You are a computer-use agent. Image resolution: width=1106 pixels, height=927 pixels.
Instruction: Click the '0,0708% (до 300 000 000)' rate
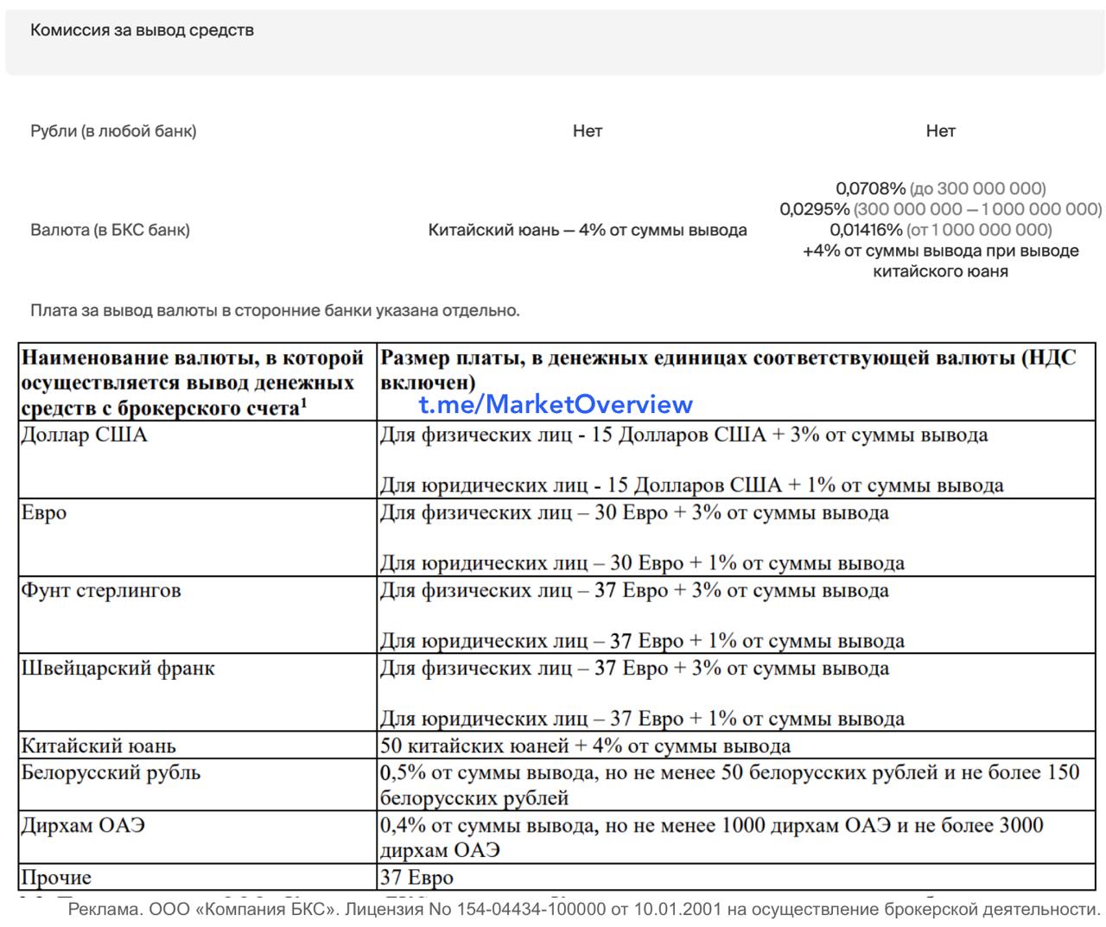pyautogui.click(x=940, y=188)
